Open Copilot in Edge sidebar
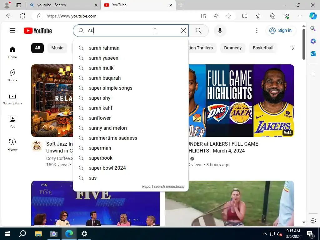320x240 pixels. click(x=313, y=16)
